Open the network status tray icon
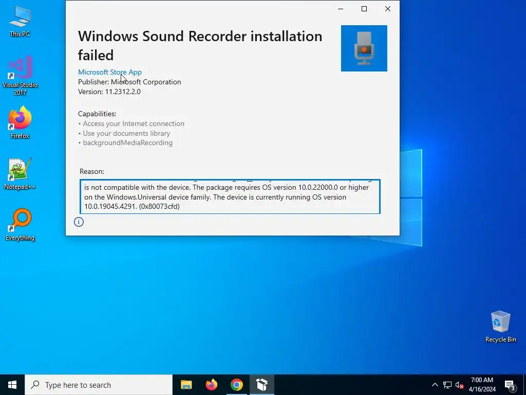Image resolution: width=526 pixels, height=395 pixels. coord(447,385)
